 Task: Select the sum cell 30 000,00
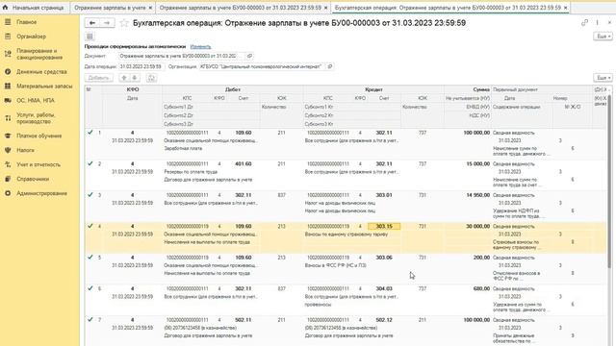click(477, 227)
